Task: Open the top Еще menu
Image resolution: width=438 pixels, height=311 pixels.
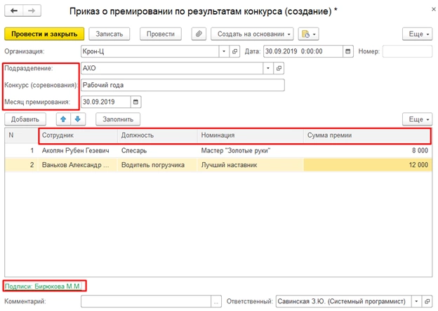Action: point(418,34)
